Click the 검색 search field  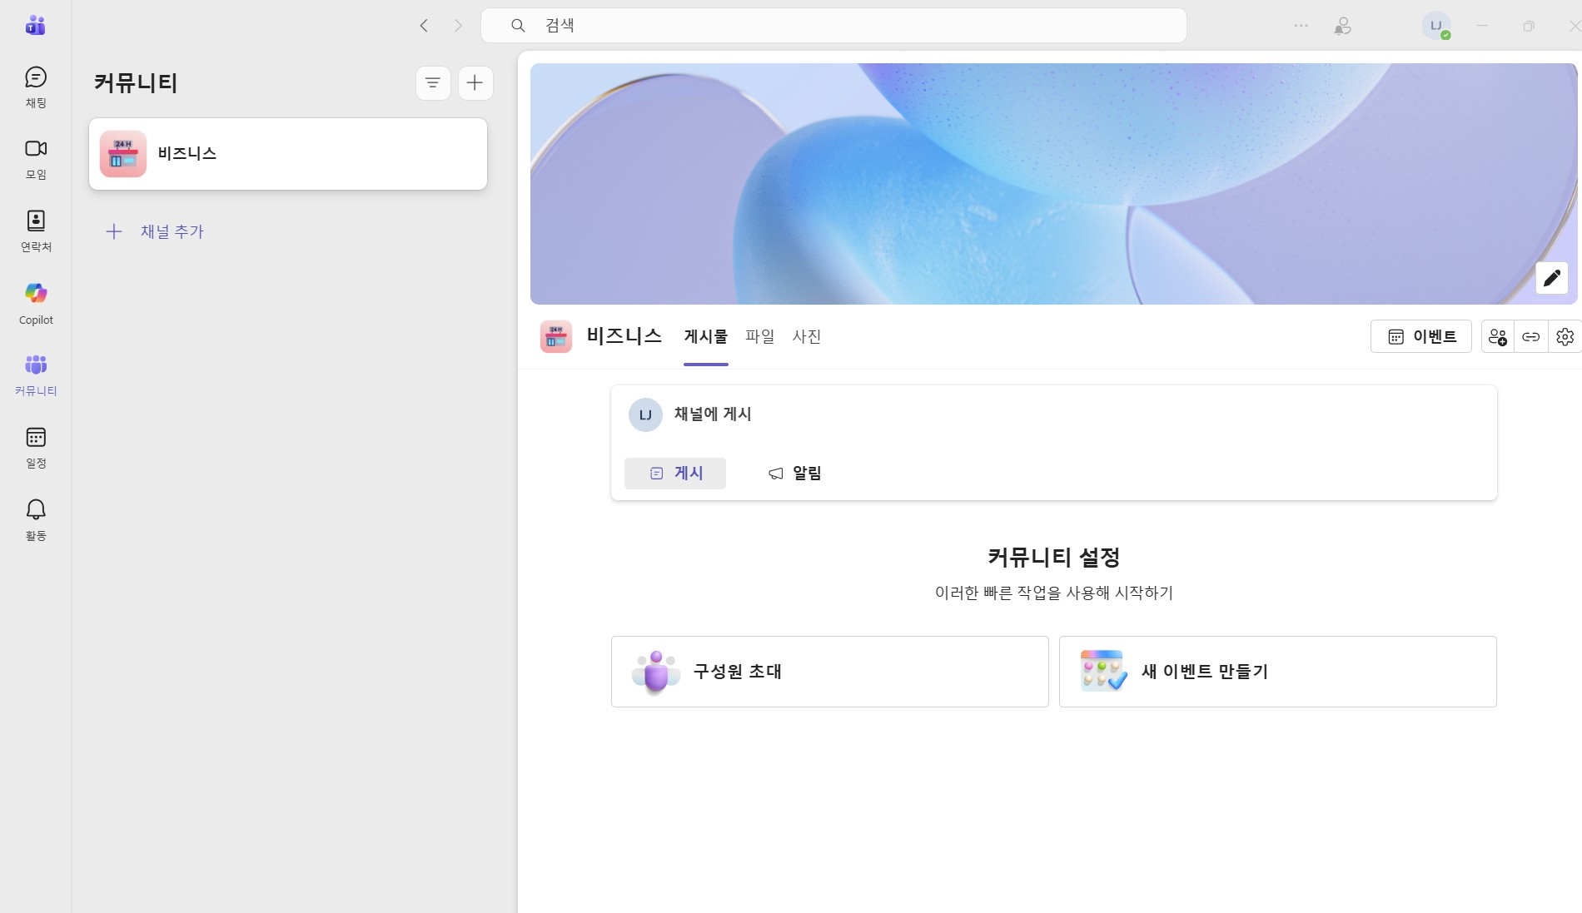click(x=833, y=26)
